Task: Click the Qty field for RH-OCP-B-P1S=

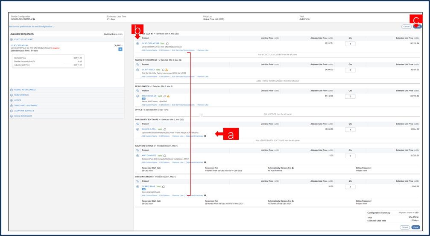Action: tap(350, 130)
